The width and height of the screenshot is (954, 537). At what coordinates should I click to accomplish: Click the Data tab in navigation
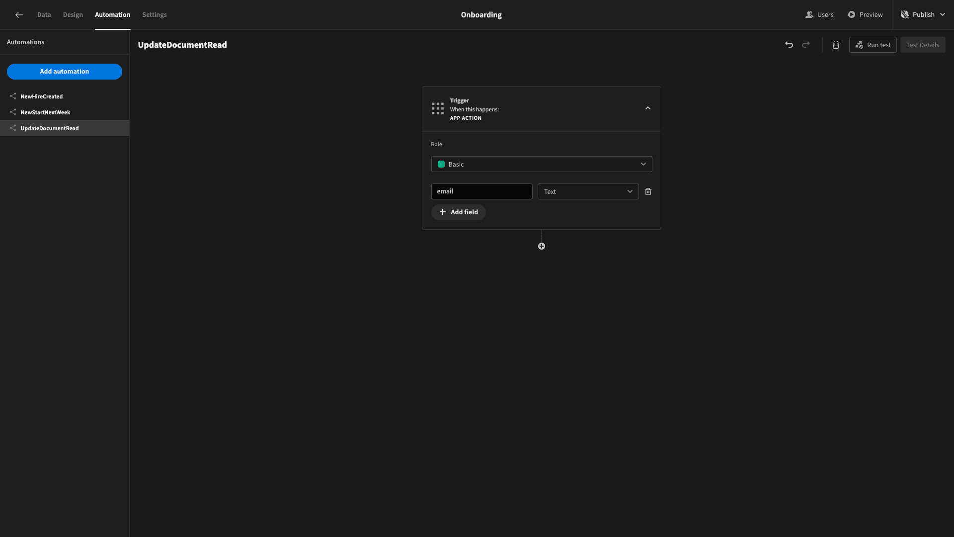[x=44, y=14]
